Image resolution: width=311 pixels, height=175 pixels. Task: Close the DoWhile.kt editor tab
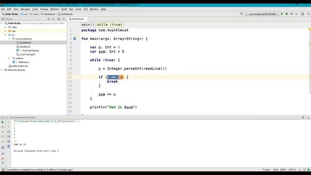click(x=86, y=19)
